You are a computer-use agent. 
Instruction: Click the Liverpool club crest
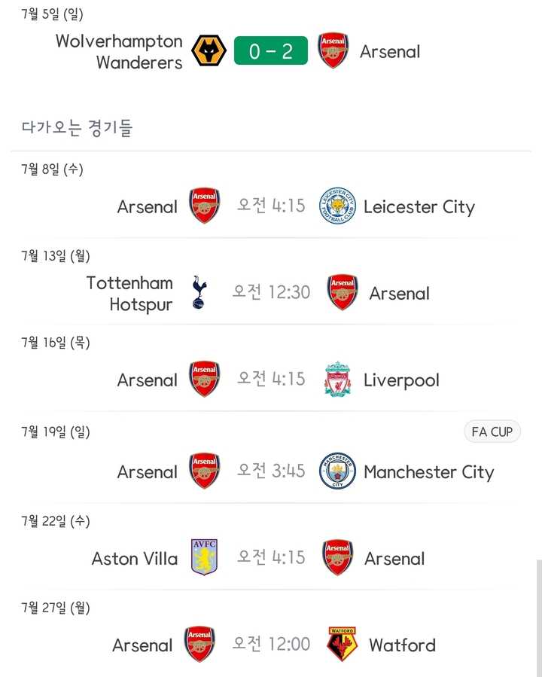pyautogui.click(x=337, y=380)
